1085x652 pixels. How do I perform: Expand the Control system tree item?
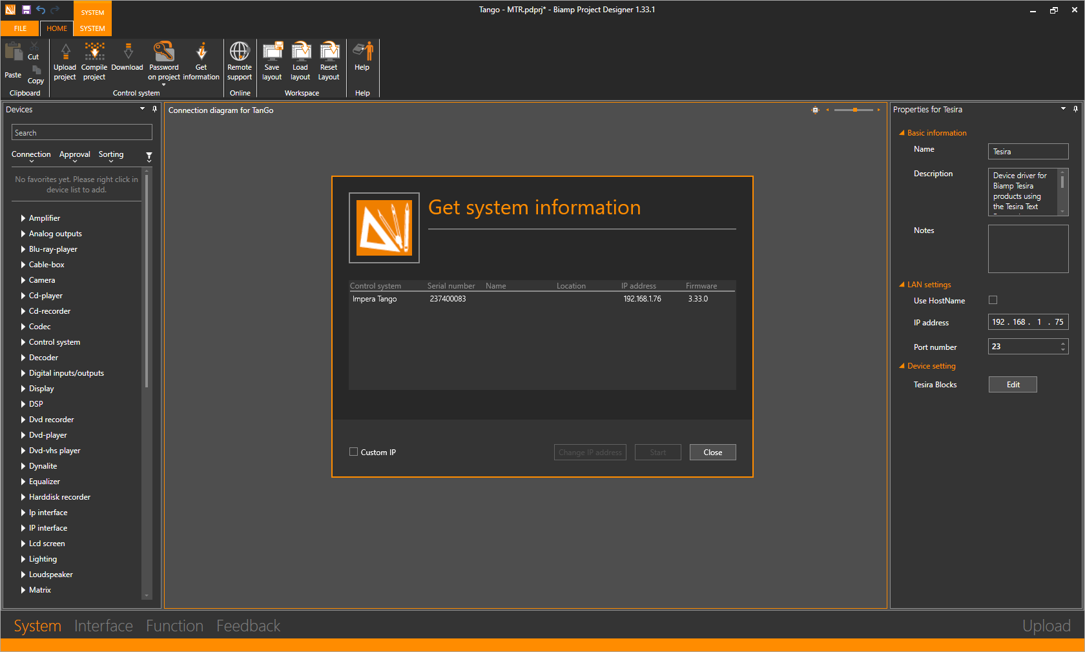pos(23,342)
